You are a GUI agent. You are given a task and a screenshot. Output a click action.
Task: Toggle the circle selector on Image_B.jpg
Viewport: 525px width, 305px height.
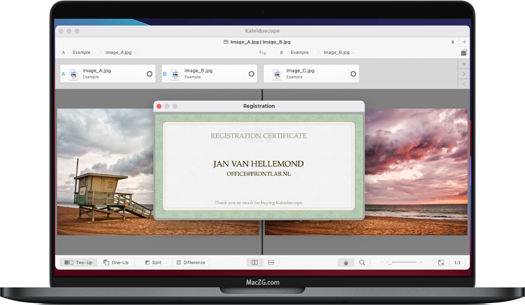coord(251,74)
